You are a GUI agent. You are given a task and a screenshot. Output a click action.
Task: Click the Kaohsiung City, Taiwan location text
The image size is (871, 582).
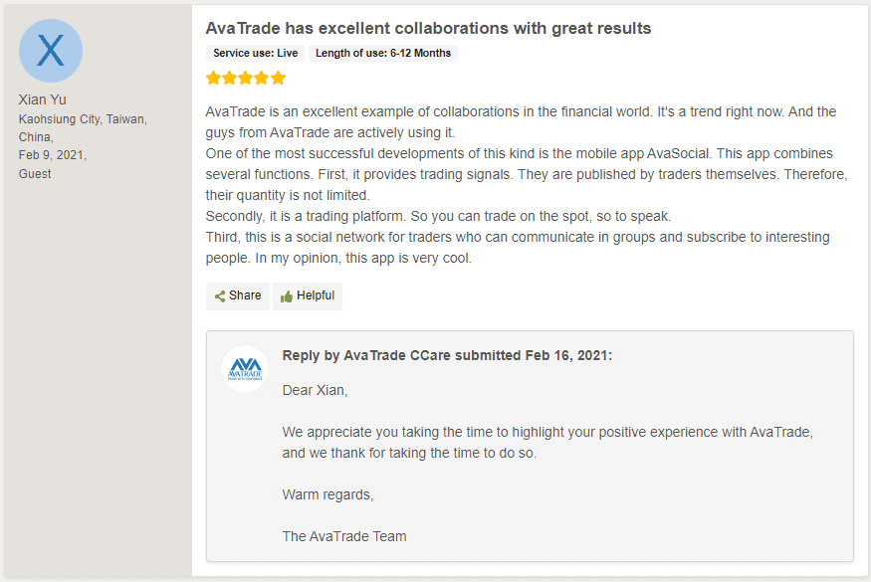(x=83, y=118)
